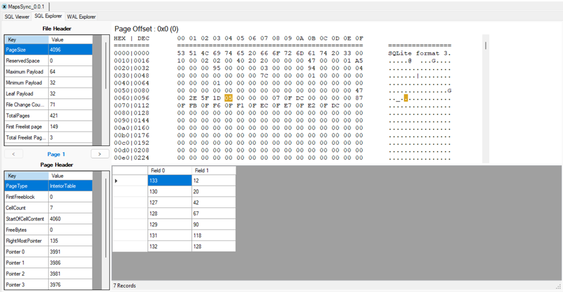This screenshot has height=292, width=563.
Task: Click the Field 1 column header
Action: coord(213,171)
